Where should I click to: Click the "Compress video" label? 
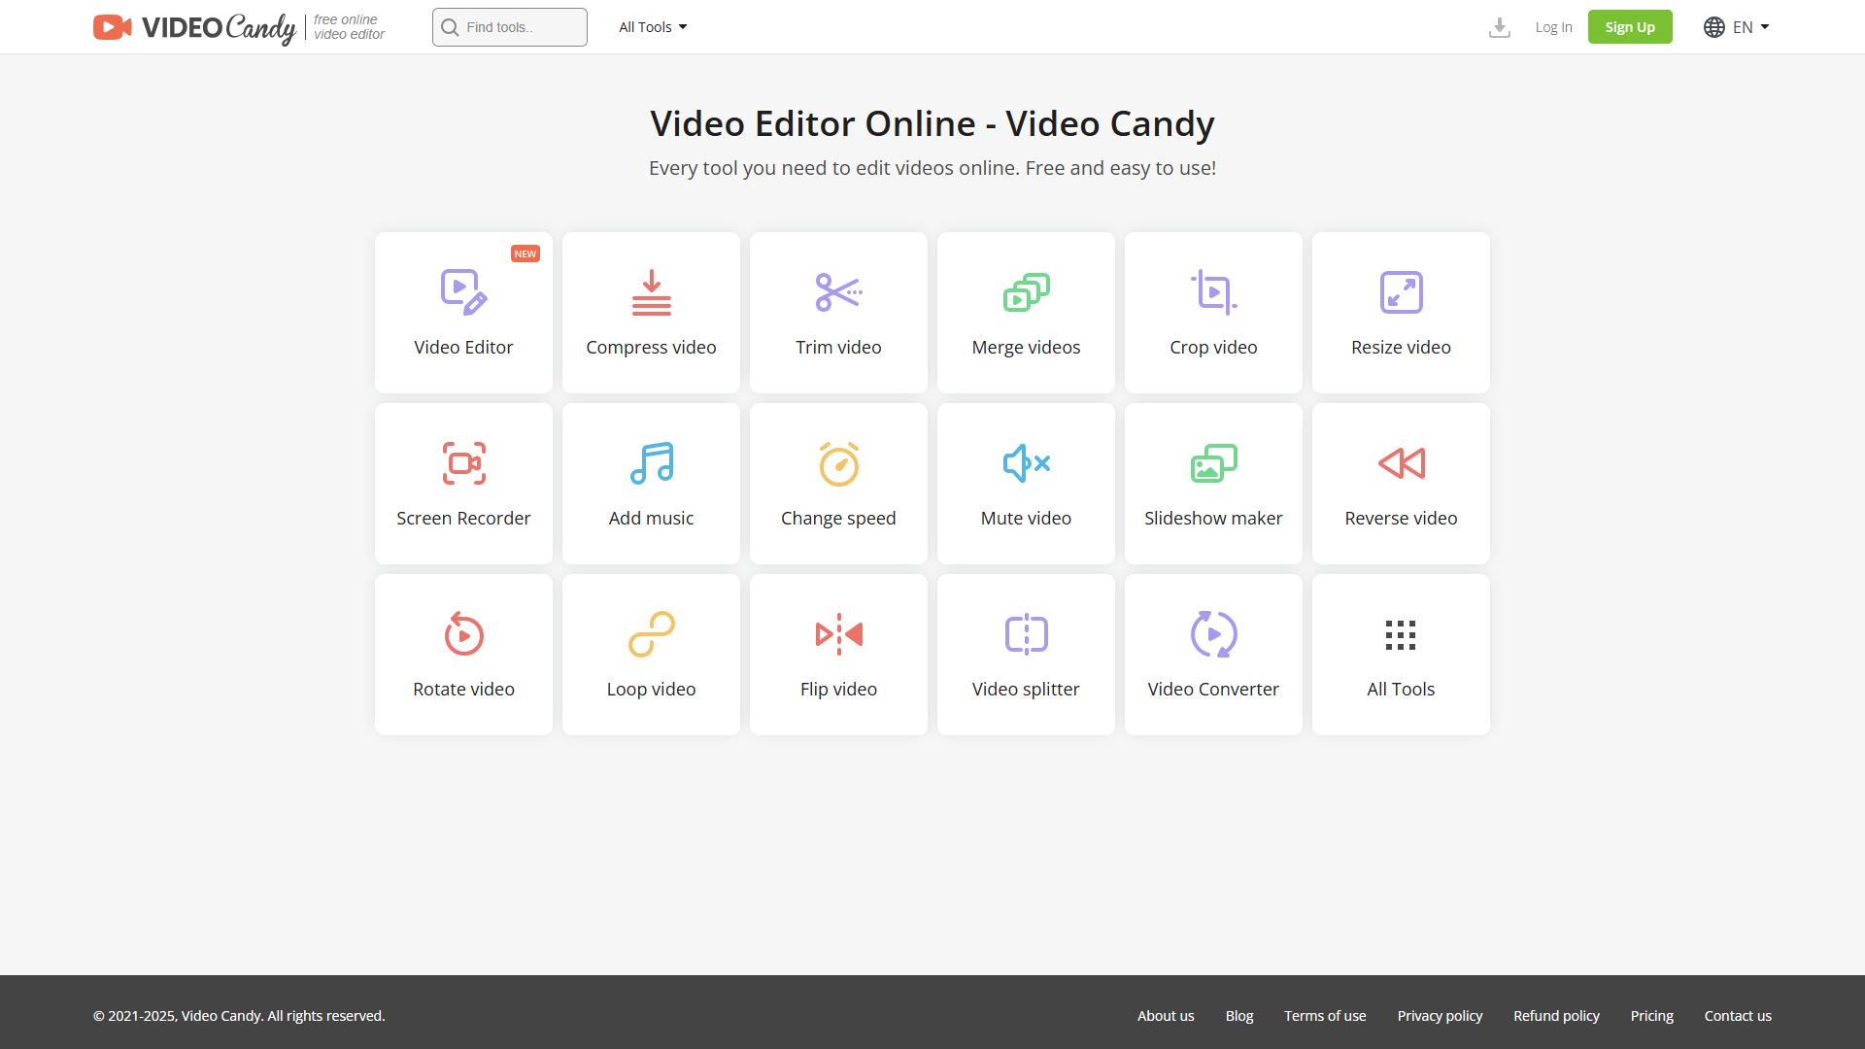651,348
